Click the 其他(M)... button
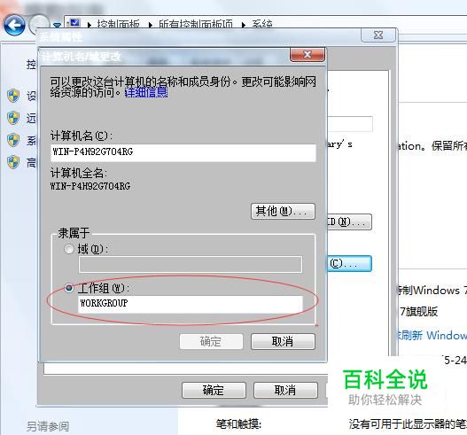 tap(283, 212)
